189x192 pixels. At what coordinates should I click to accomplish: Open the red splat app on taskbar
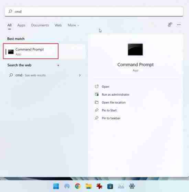pos(99,186)
